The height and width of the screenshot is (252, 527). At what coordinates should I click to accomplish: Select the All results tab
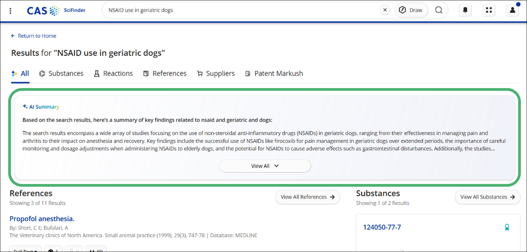(x=20, y=73)
